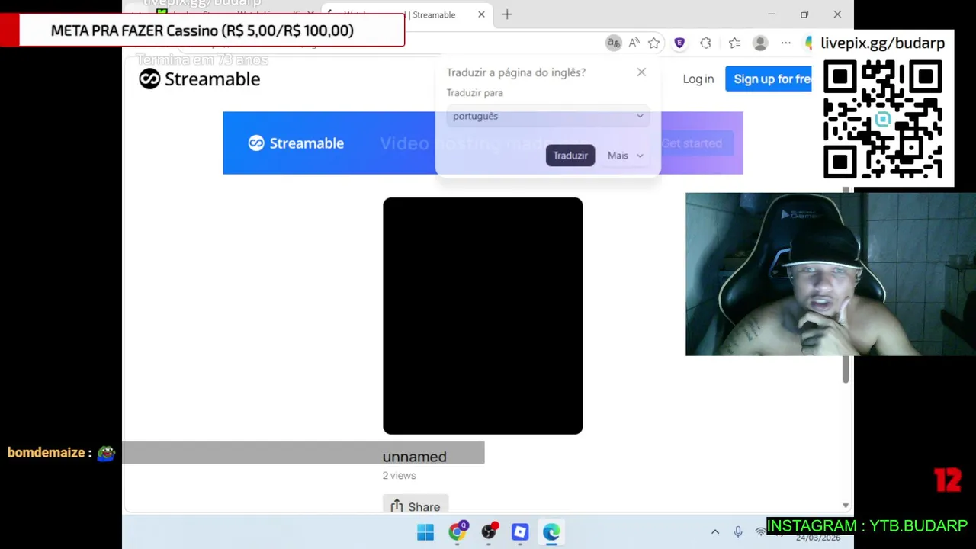Screen dimensions: 976x549
Task: Click the Traduzir button
Action: [x=570, y=156]
